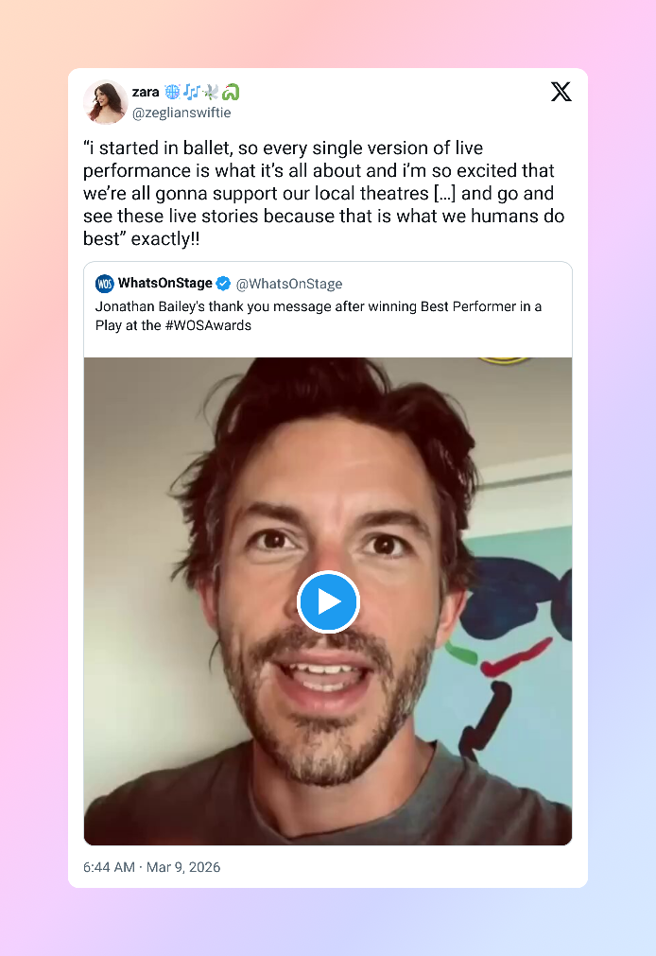This screenshot has width=656, height=956.
Task: Click the dove emoji in the display name
Action: (x=210, y=92)
